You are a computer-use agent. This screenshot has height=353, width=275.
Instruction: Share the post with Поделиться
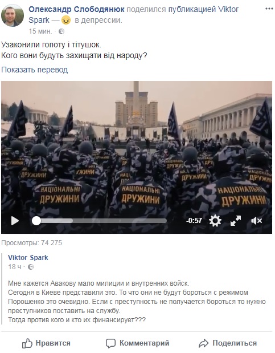click(228, 343)
